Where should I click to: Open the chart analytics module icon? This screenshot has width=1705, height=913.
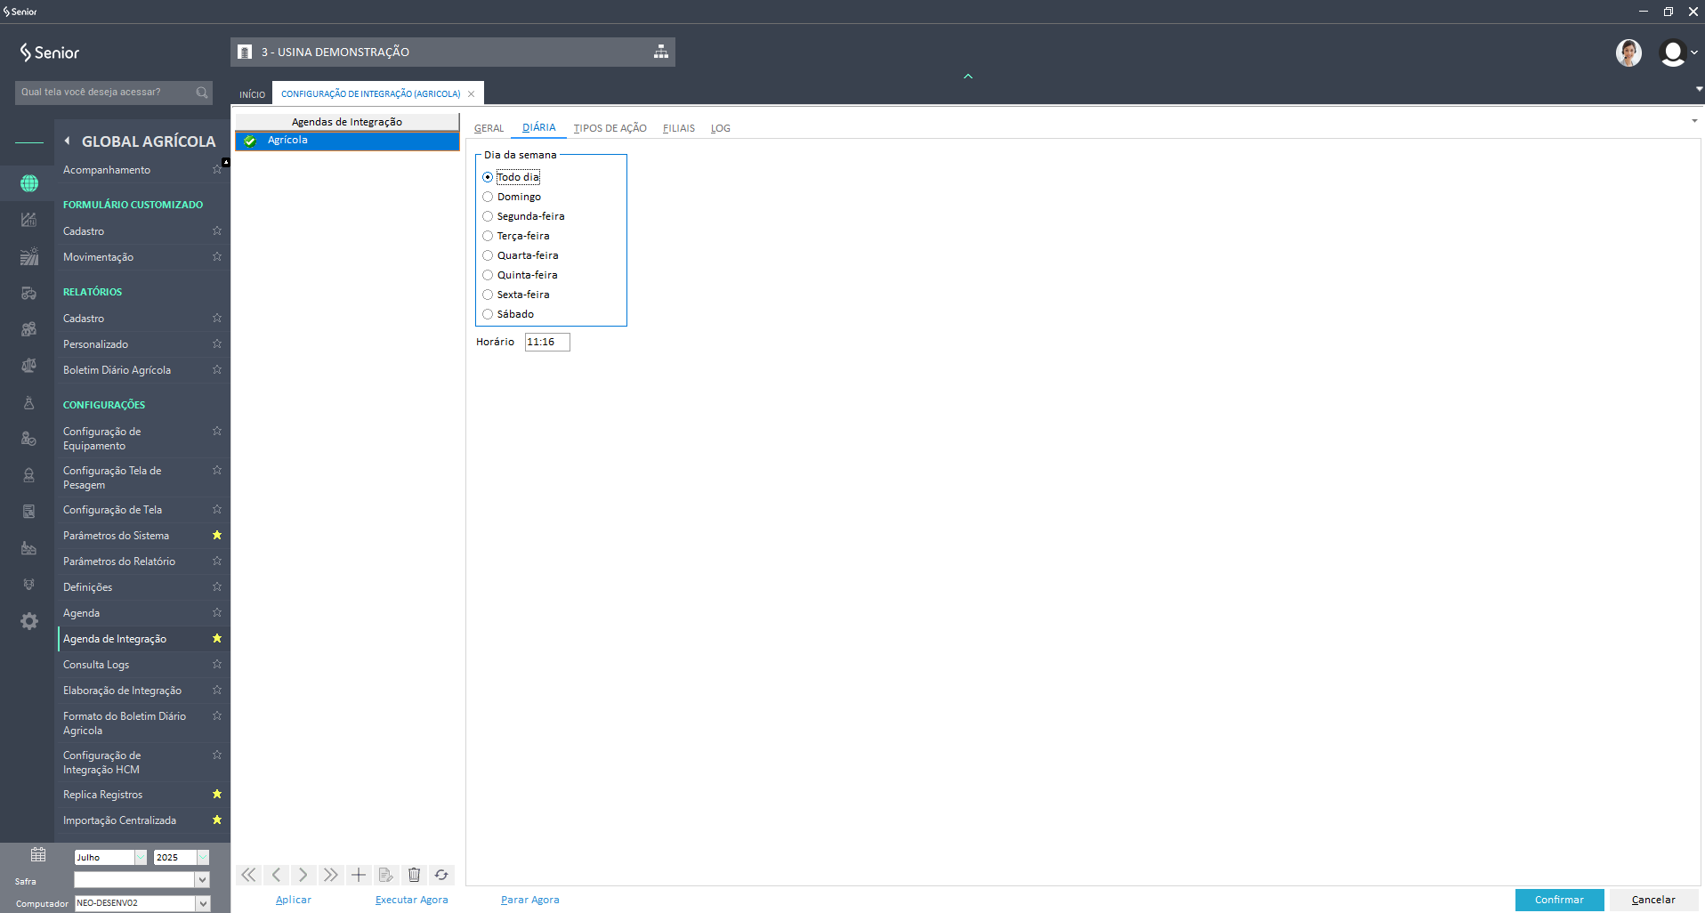[29, 220]
